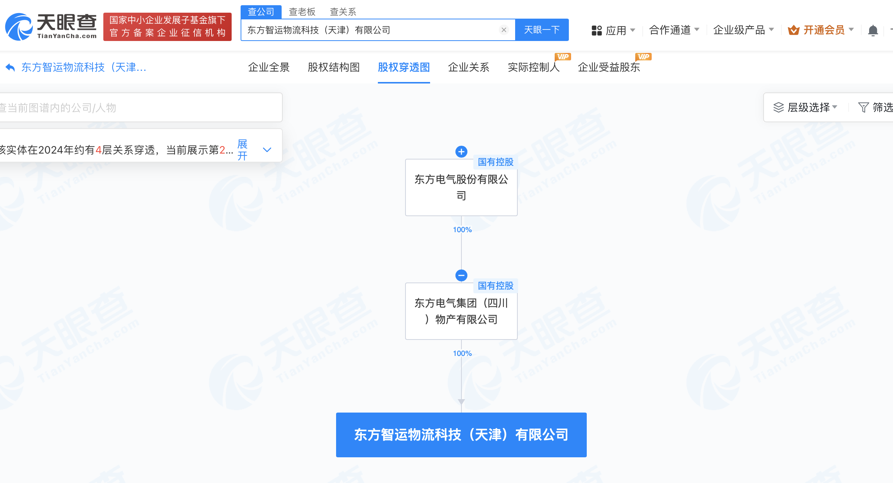Open the 企业全景 tab
893x483 pixels.
coord(269,67)
